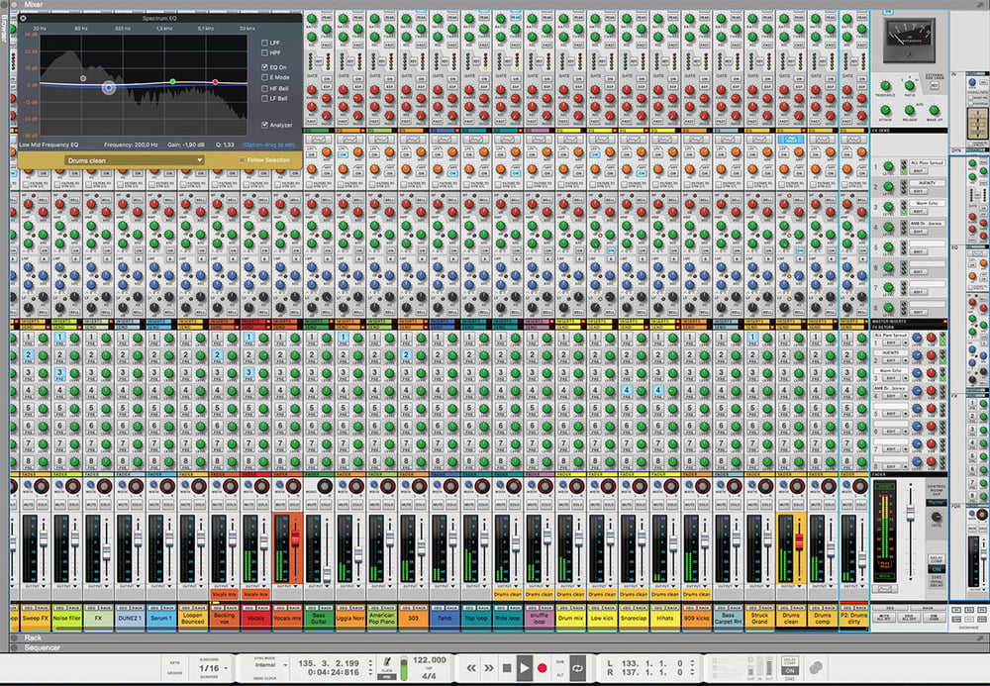Enable the HPF checkbox in the Spectrum EQ

click(x=264, y=50)
